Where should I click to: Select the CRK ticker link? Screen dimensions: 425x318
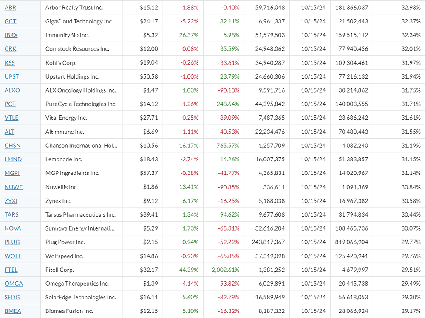click(x=10, y=49)
